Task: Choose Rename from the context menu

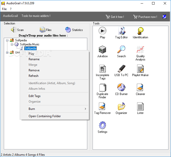Action: 55,59
